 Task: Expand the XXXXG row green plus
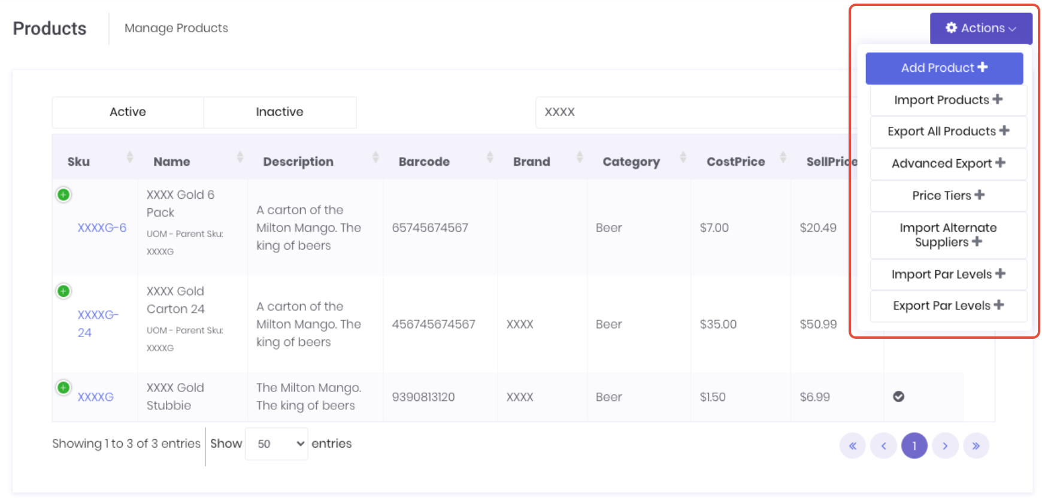coord(63,387)
